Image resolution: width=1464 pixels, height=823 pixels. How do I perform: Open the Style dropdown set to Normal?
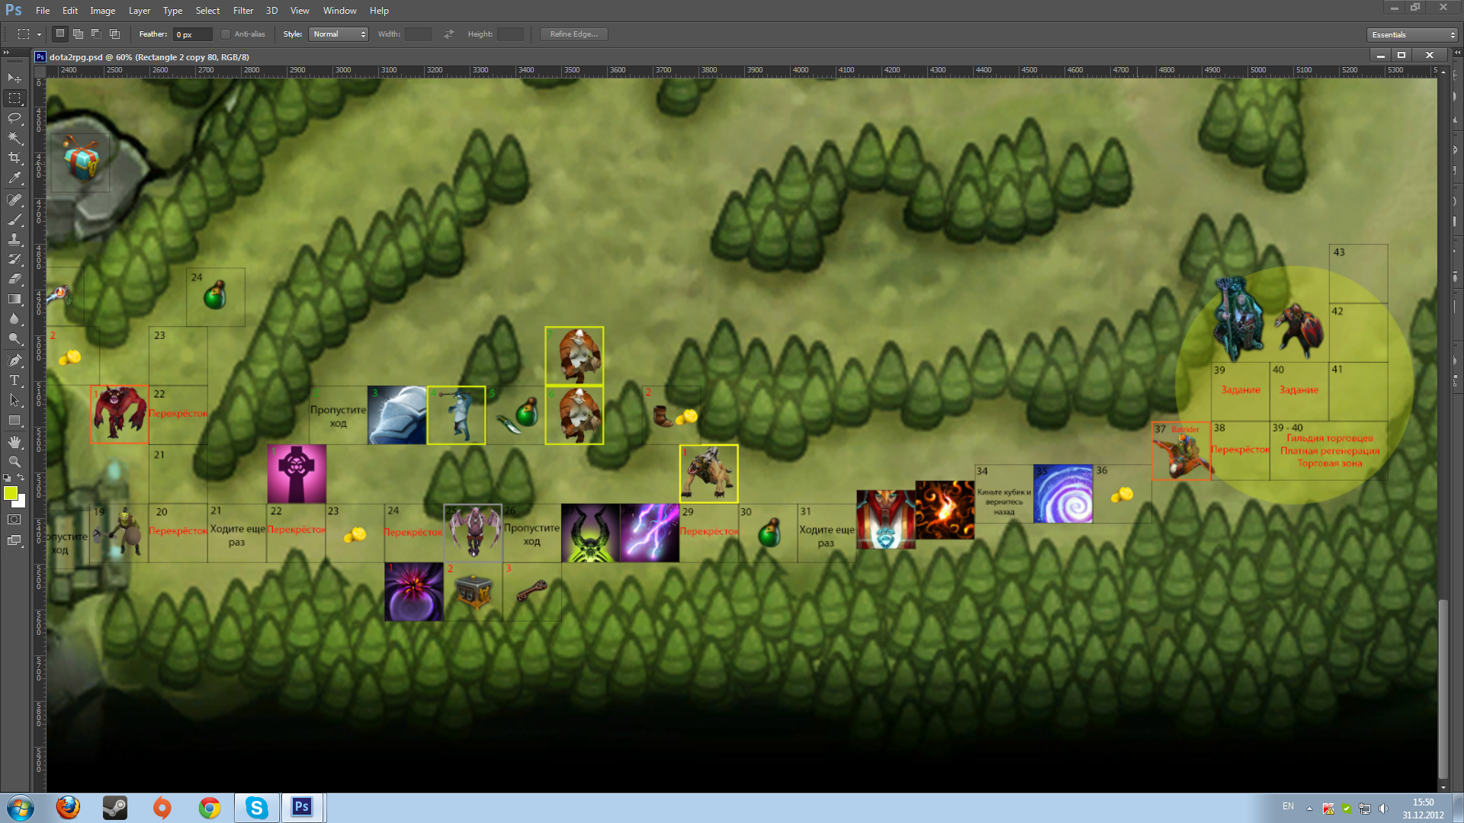pos(339,34)
